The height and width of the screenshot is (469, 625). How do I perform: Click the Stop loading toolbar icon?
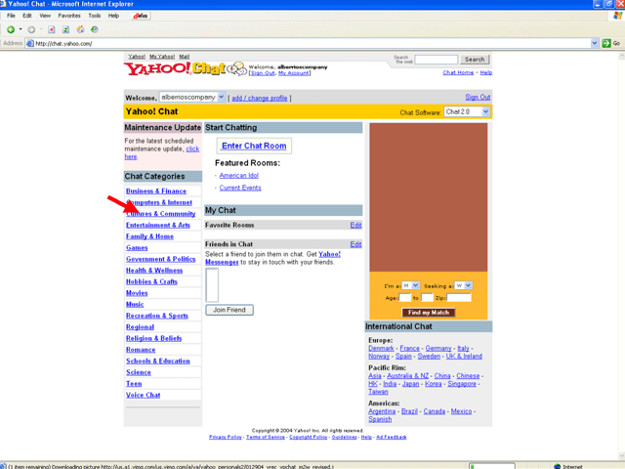[52, 29]
